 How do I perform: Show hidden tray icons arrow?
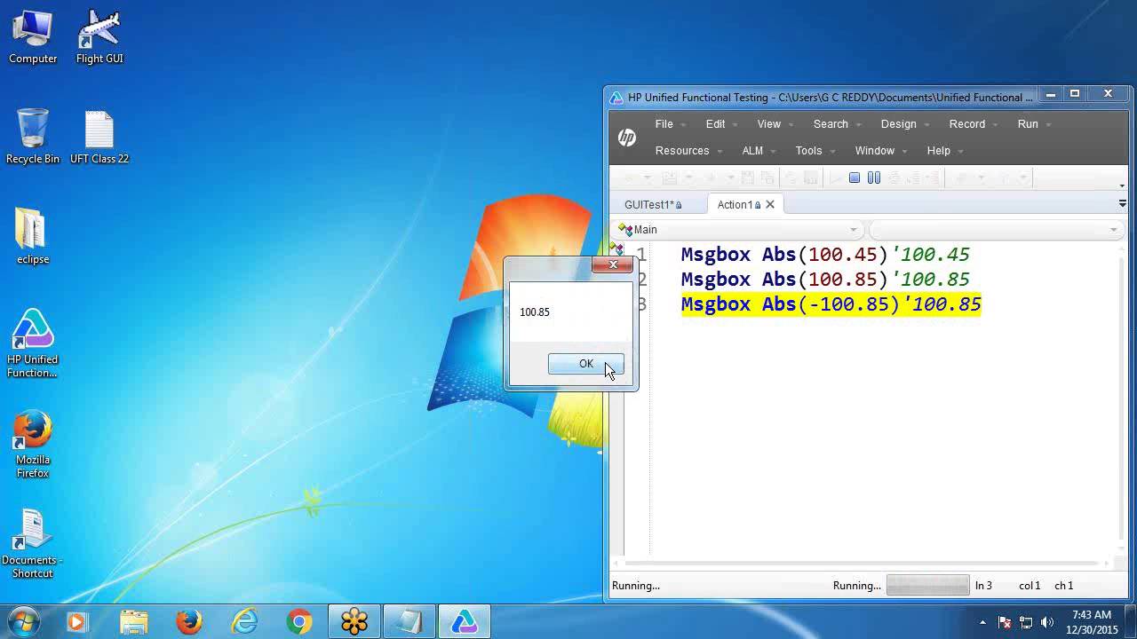point(982,622)
